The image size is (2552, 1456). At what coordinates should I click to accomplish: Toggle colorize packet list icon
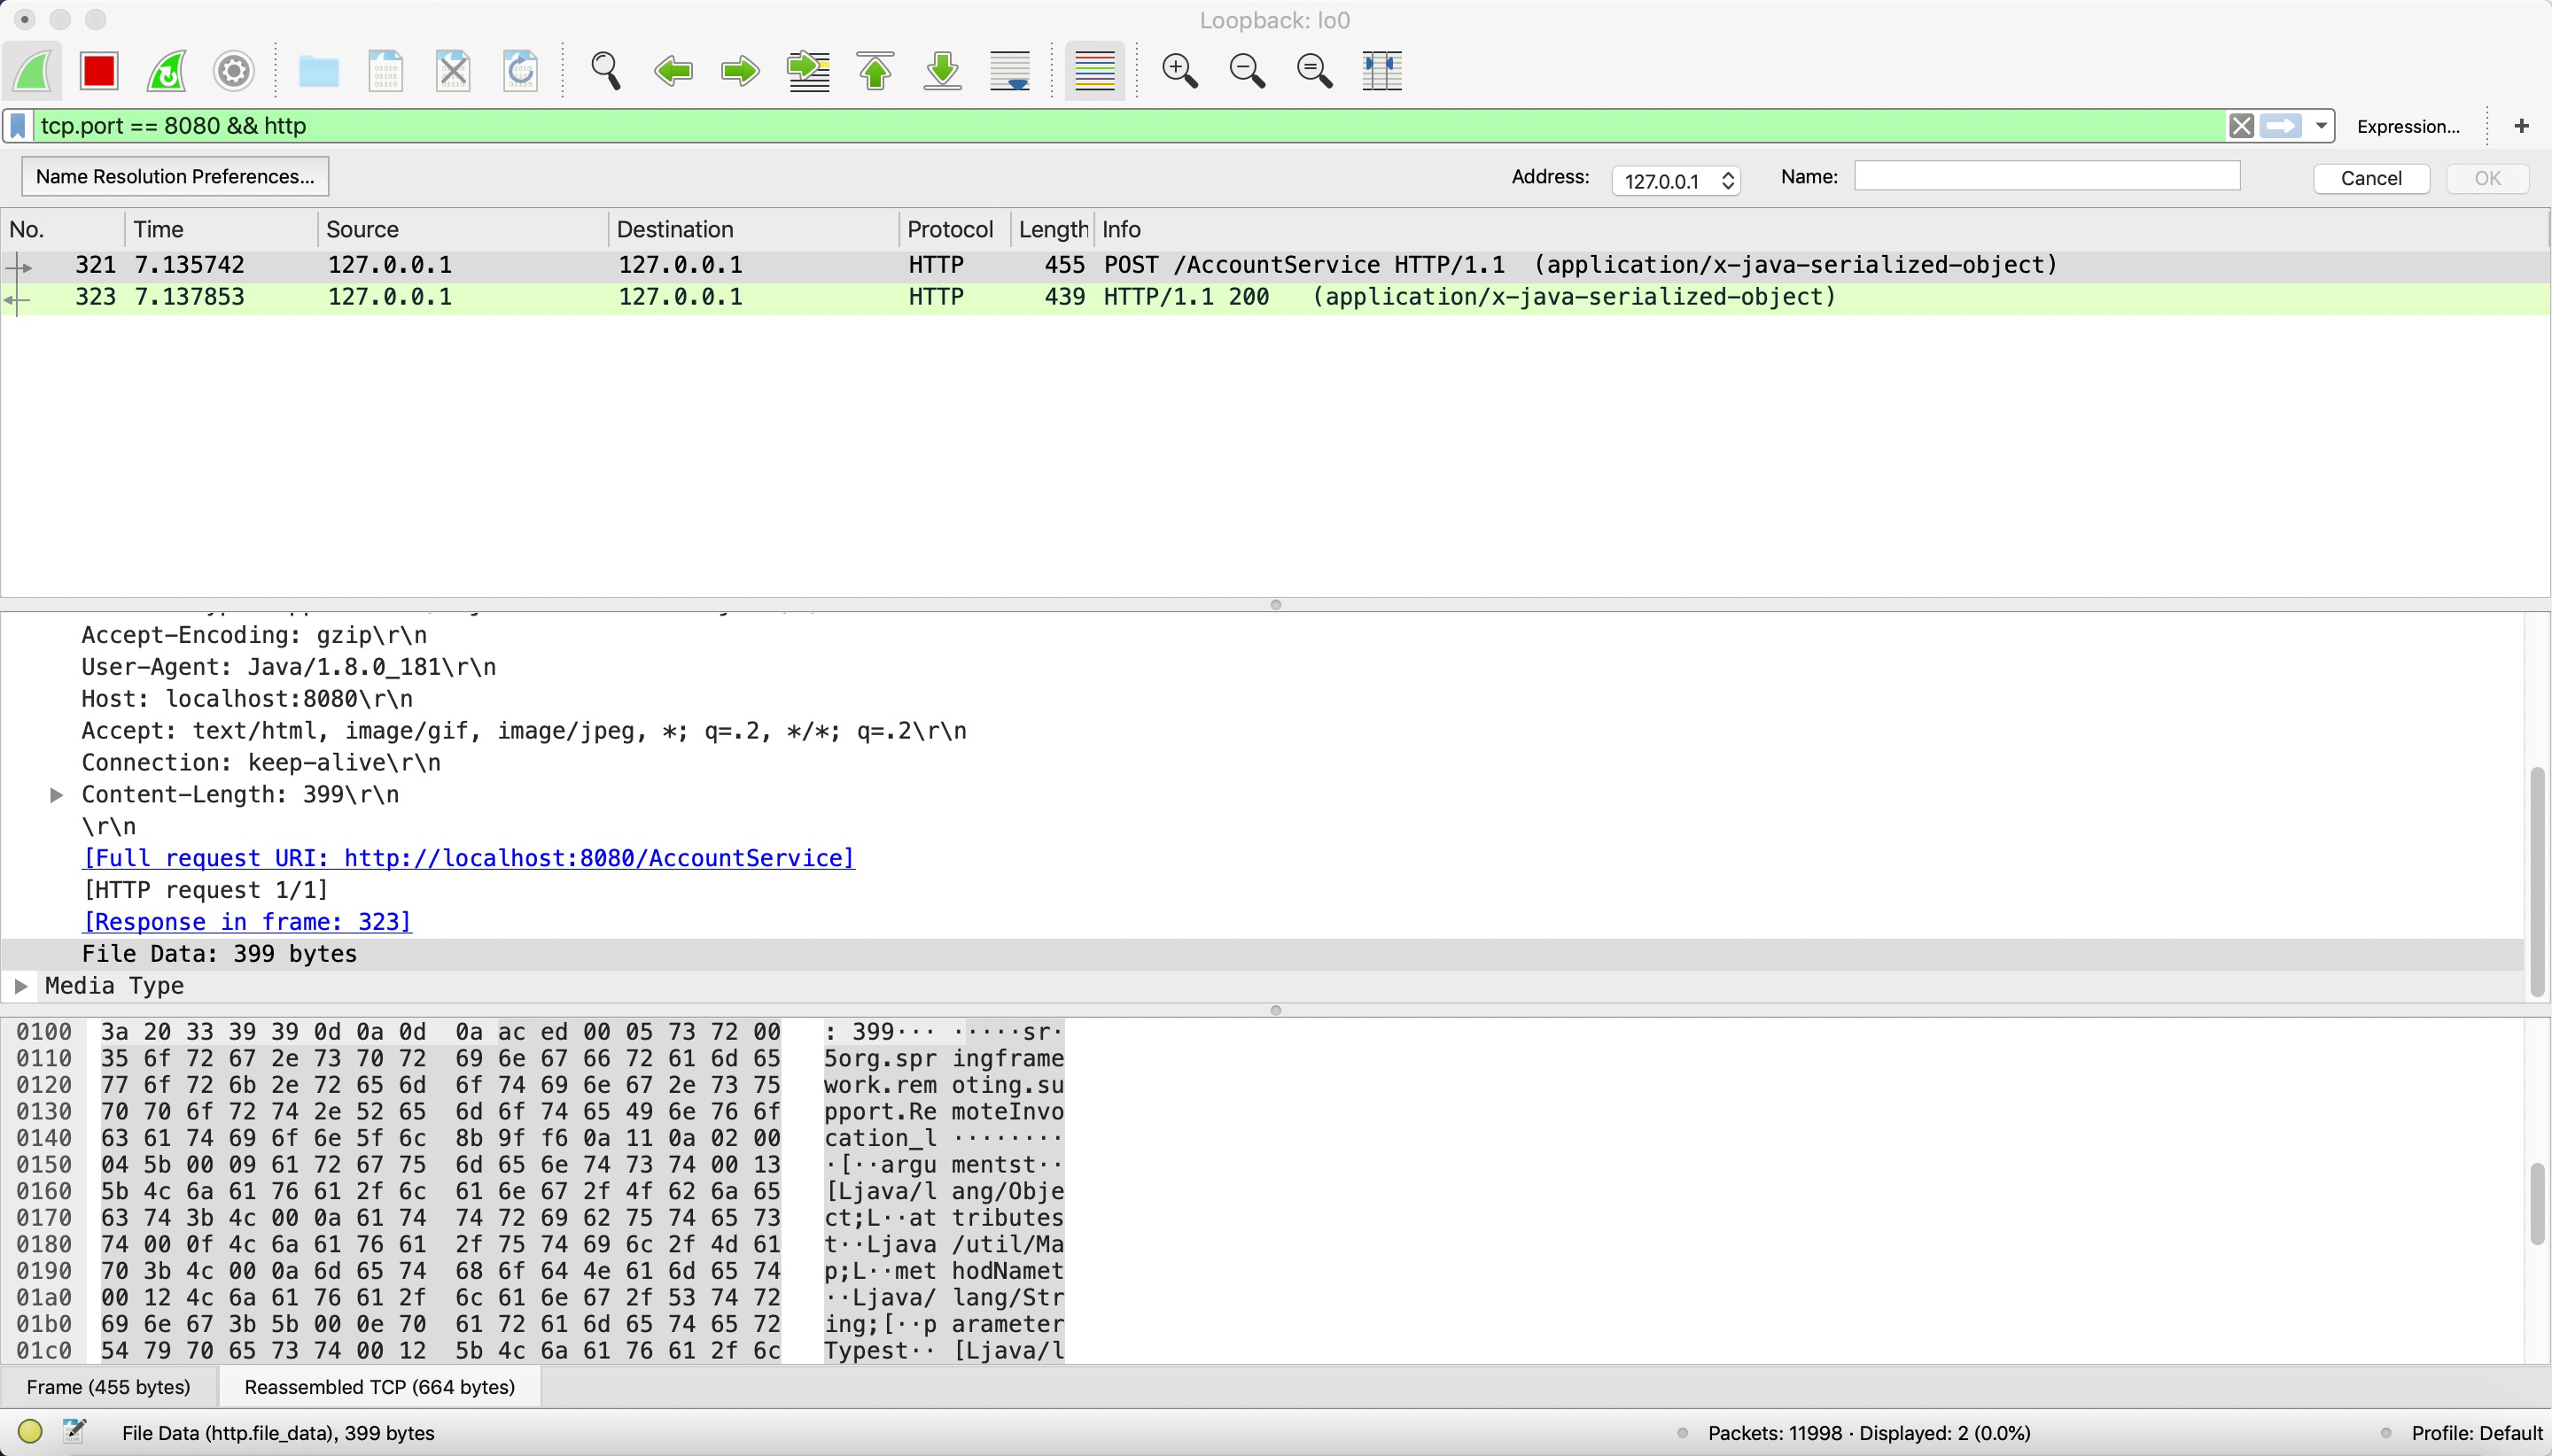1094,71
